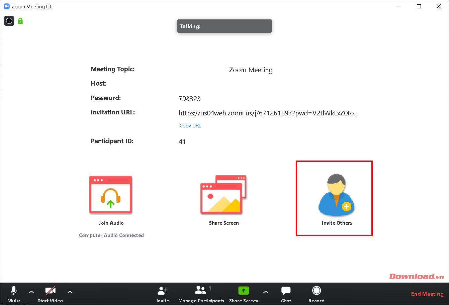Click the green encryption lock icon
The width and height of the screenshot is (449, 305).
point(20,21)
